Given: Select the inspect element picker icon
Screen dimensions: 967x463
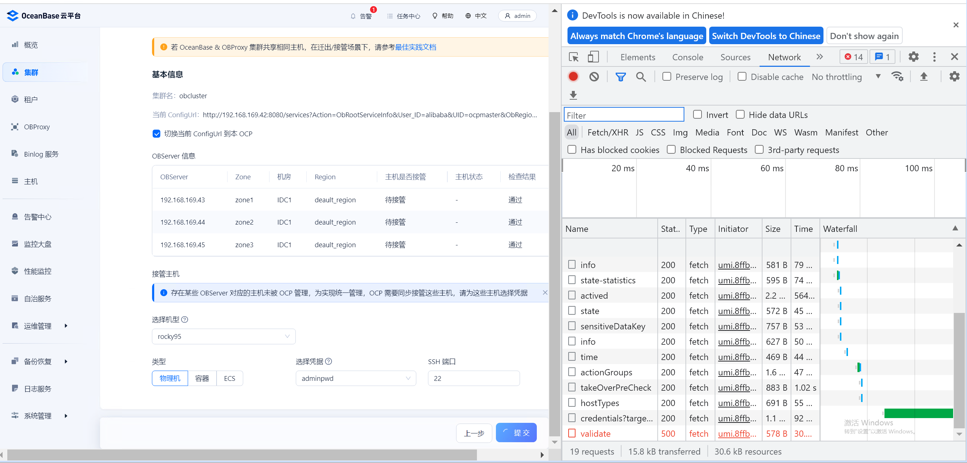Looking at the screenshot, I should click(574, 57).
